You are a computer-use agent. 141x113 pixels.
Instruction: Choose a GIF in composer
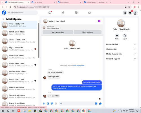pyautogui.click(x=56, y=104)
